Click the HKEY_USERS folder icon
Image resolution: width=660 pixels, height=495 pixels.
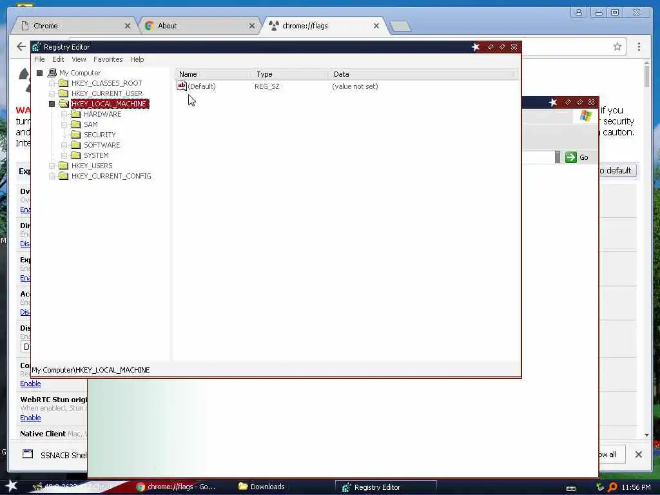point(64,166)
